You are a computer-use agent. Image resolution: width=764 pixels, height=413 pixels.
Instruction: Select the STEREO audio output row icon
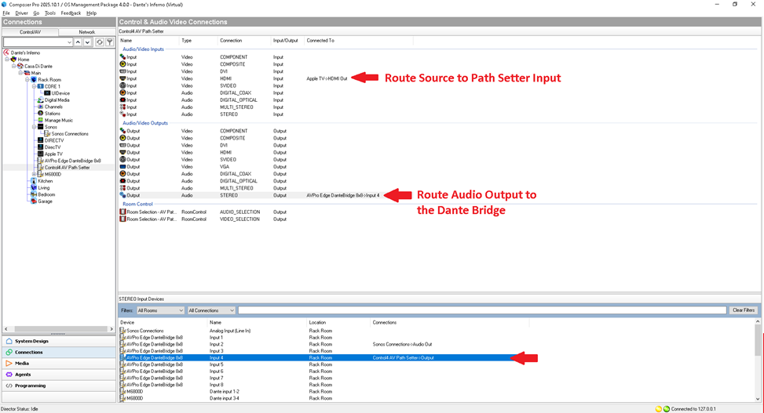[x=123, y=195]
